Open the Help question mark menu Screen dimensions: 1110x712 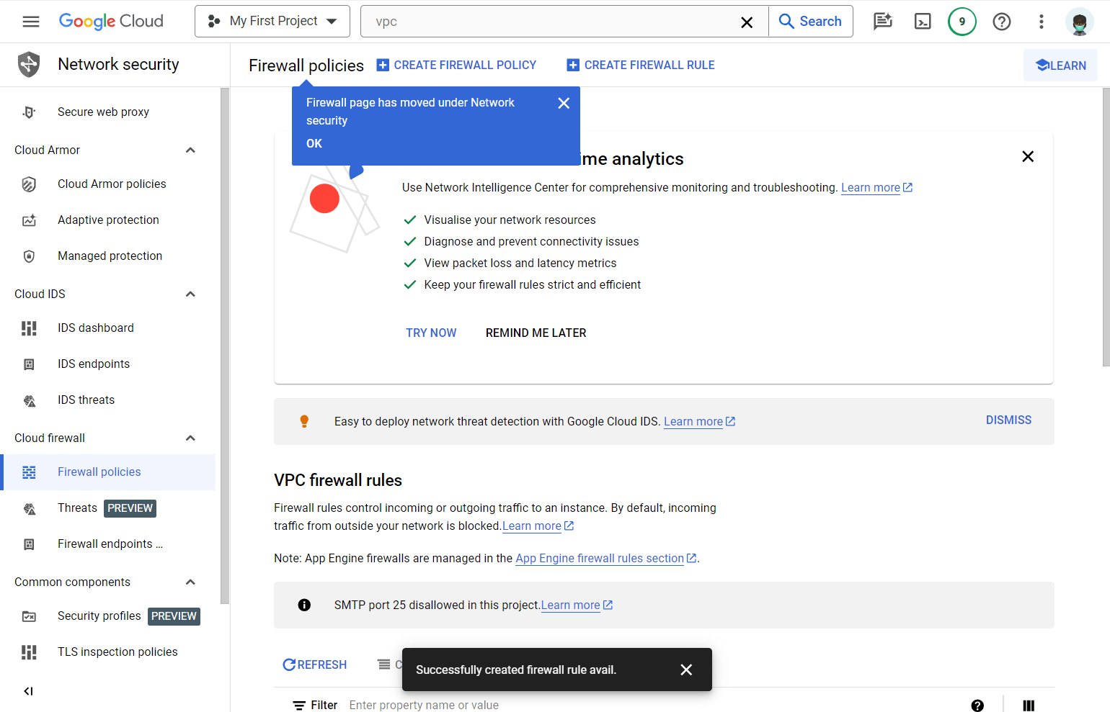click(1002, 22)
